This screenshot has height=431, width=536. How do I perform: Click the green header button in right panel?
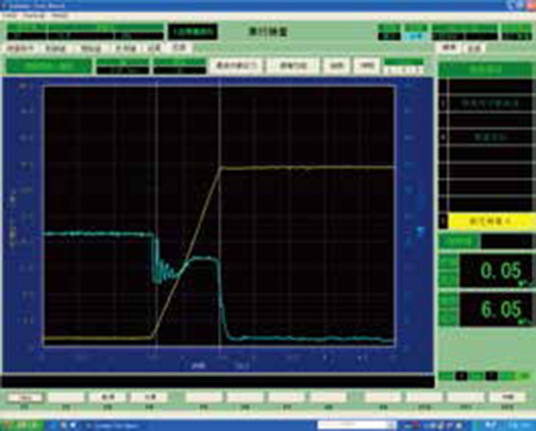pyautogui.click(x=483, y=70)
